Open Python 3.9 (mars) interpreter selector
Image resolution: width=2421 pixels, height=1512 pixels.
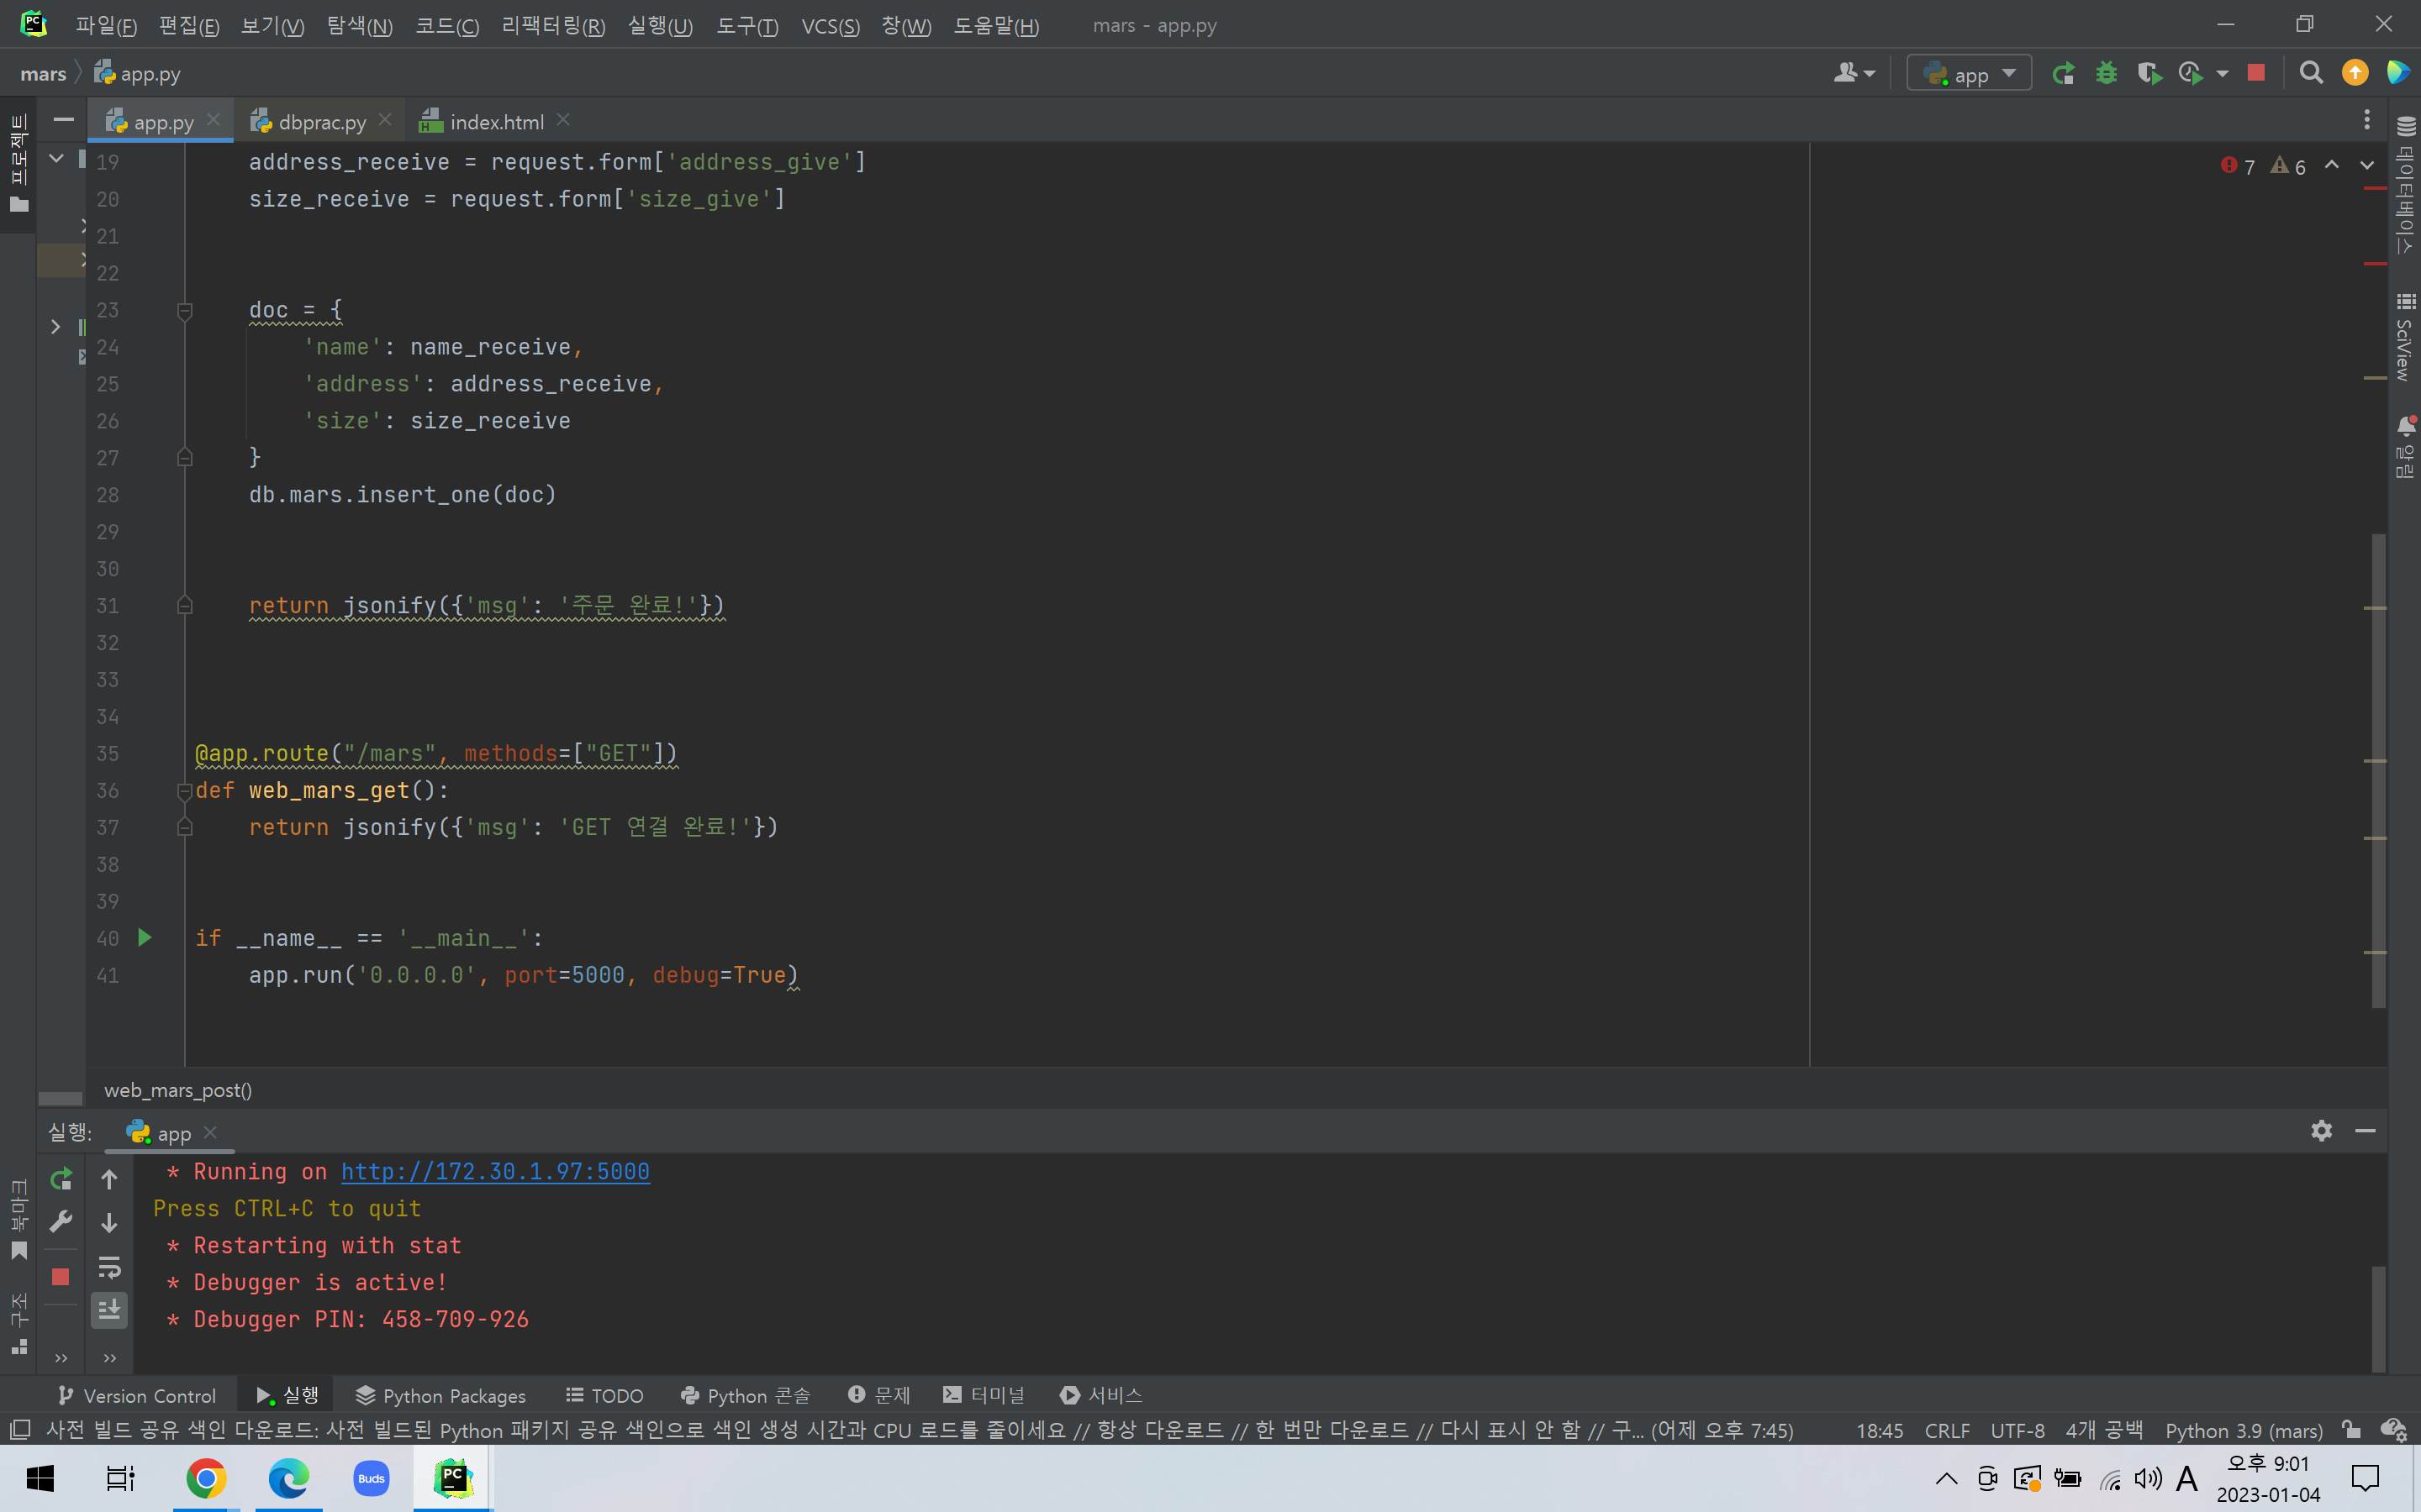click(2244, 1431)
